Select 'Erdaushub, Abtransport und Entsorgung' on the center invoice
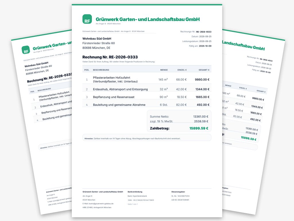 [x=120, y=89]
